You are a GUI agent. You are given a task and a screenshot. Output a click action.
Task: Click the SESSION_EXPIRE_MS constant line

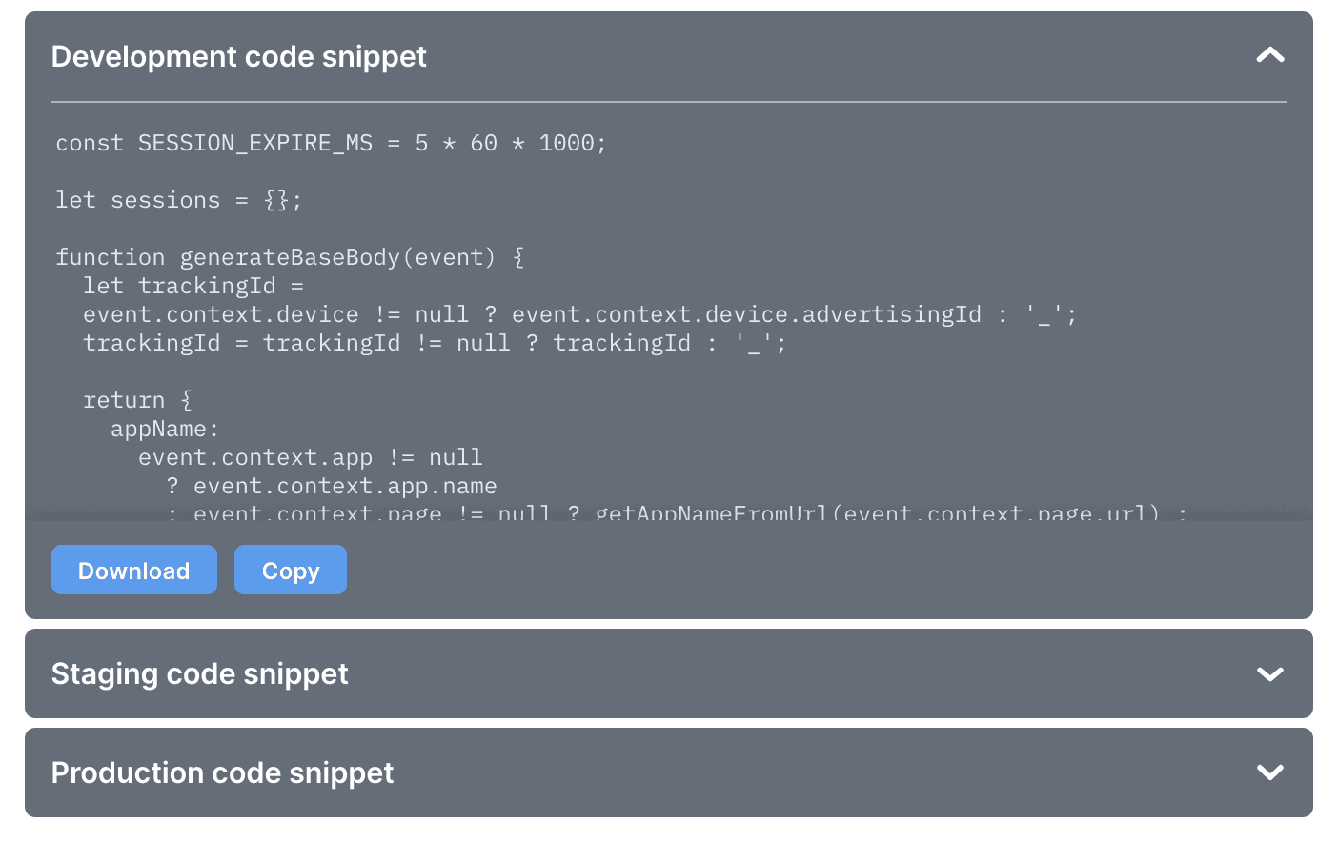click(330, 143)
